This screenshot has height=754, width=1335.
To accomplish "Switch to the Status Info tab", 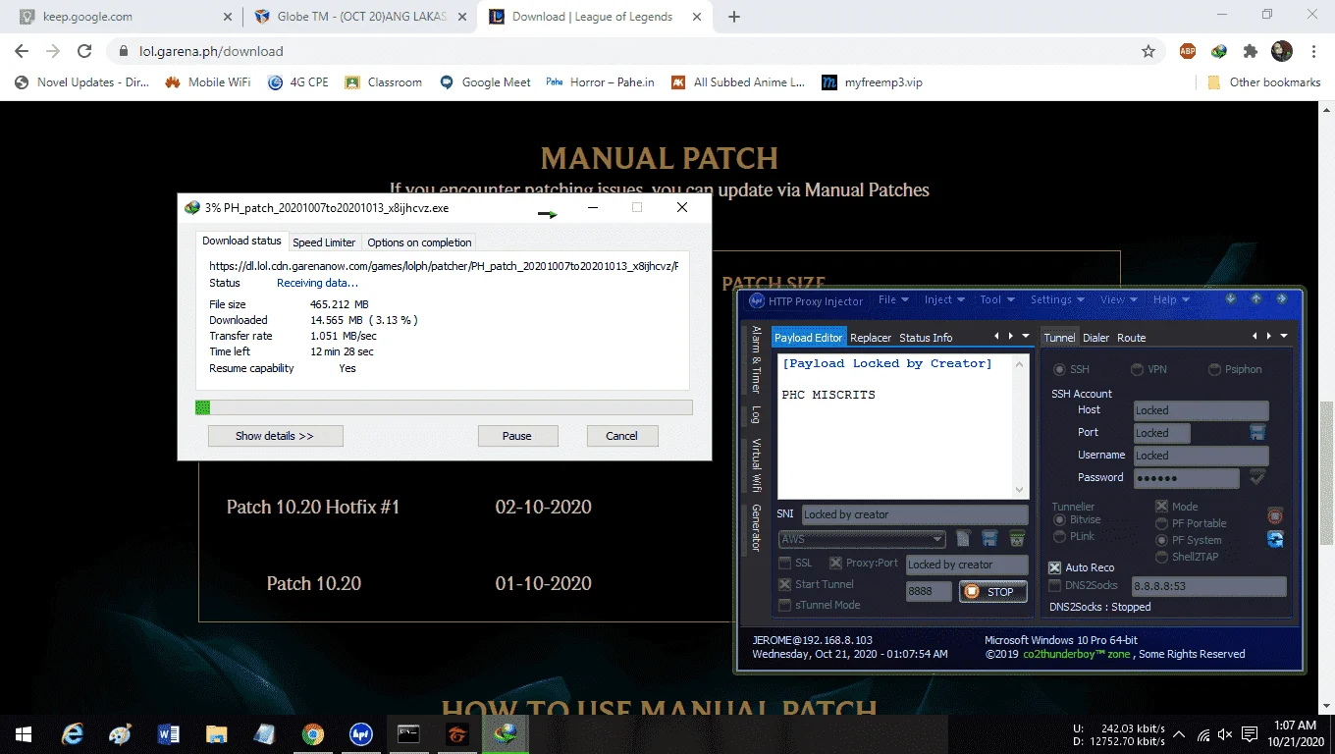I will [x=926, y=338].
